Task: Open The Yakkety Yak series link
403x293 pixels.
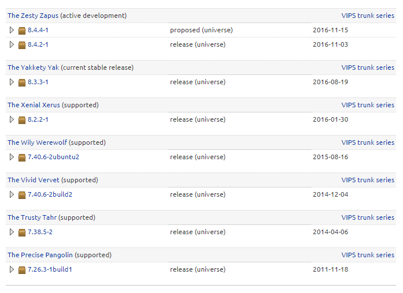Action: (x=34, y=67)
